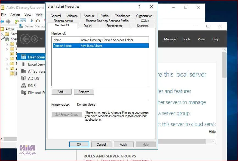Switch to Remote control tab
This screenshot has width=238, height=161.
tap(64, 21)
